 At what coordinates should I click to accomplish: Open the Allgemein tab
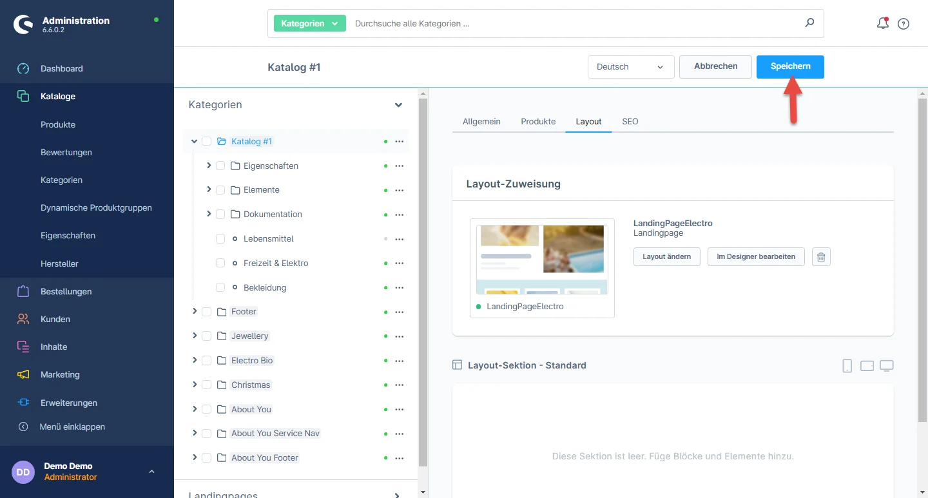481,121
